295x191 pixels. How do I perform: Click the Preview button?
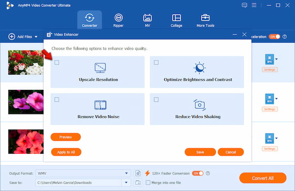coord(66,137)
